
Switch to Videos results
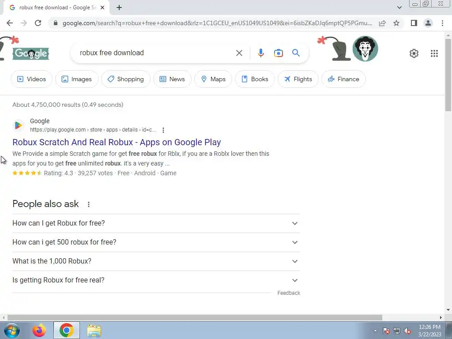[31, 79]
